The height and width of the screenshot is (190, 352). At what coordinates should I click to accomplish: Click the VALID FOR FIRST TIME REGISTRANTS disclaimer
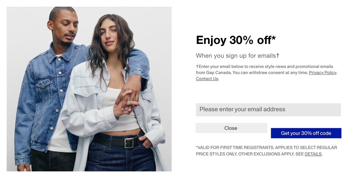(267, 151)
